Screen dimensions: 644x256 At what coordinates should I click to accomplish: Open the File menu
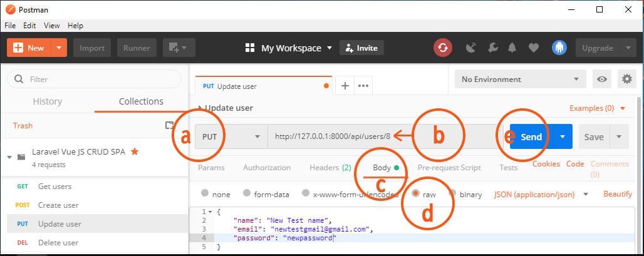click(10, 26)
